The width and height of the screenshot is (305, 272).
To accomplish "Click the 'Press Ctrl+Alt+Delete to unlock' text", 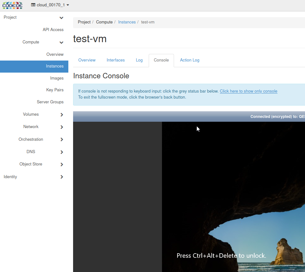I will (221, 256).
